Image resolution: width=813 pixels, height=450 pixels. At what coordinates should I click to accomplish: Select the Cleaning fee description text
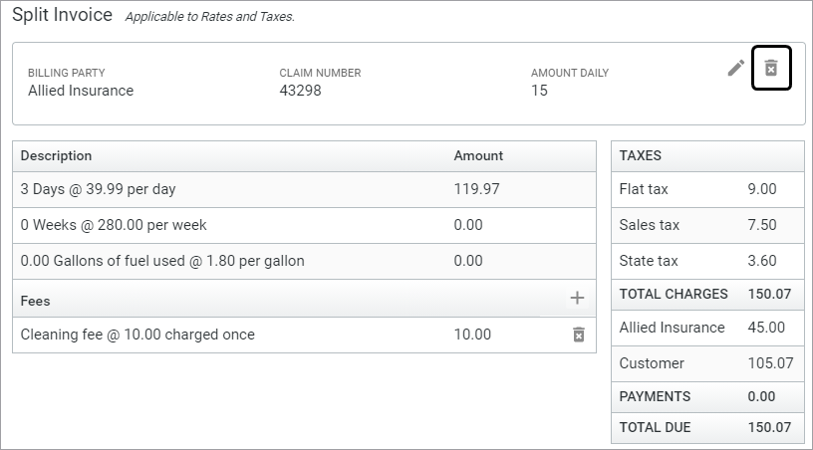(x=137, y=335)
